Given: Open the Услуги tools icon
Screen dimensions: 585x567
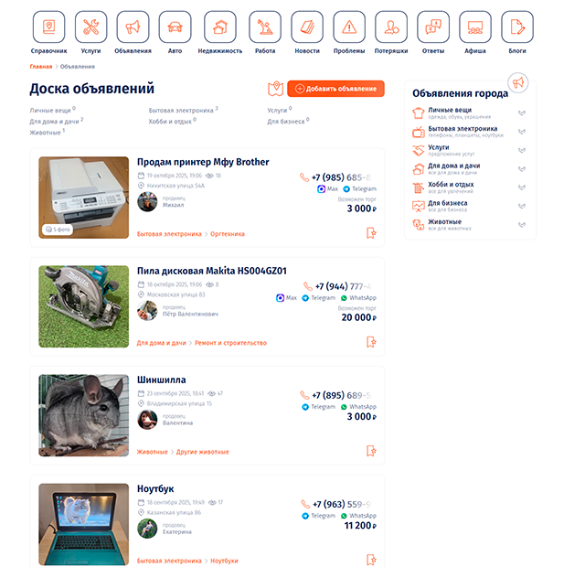Looking at the screenshot, I should pyautogui.click(x=90, y=27).
